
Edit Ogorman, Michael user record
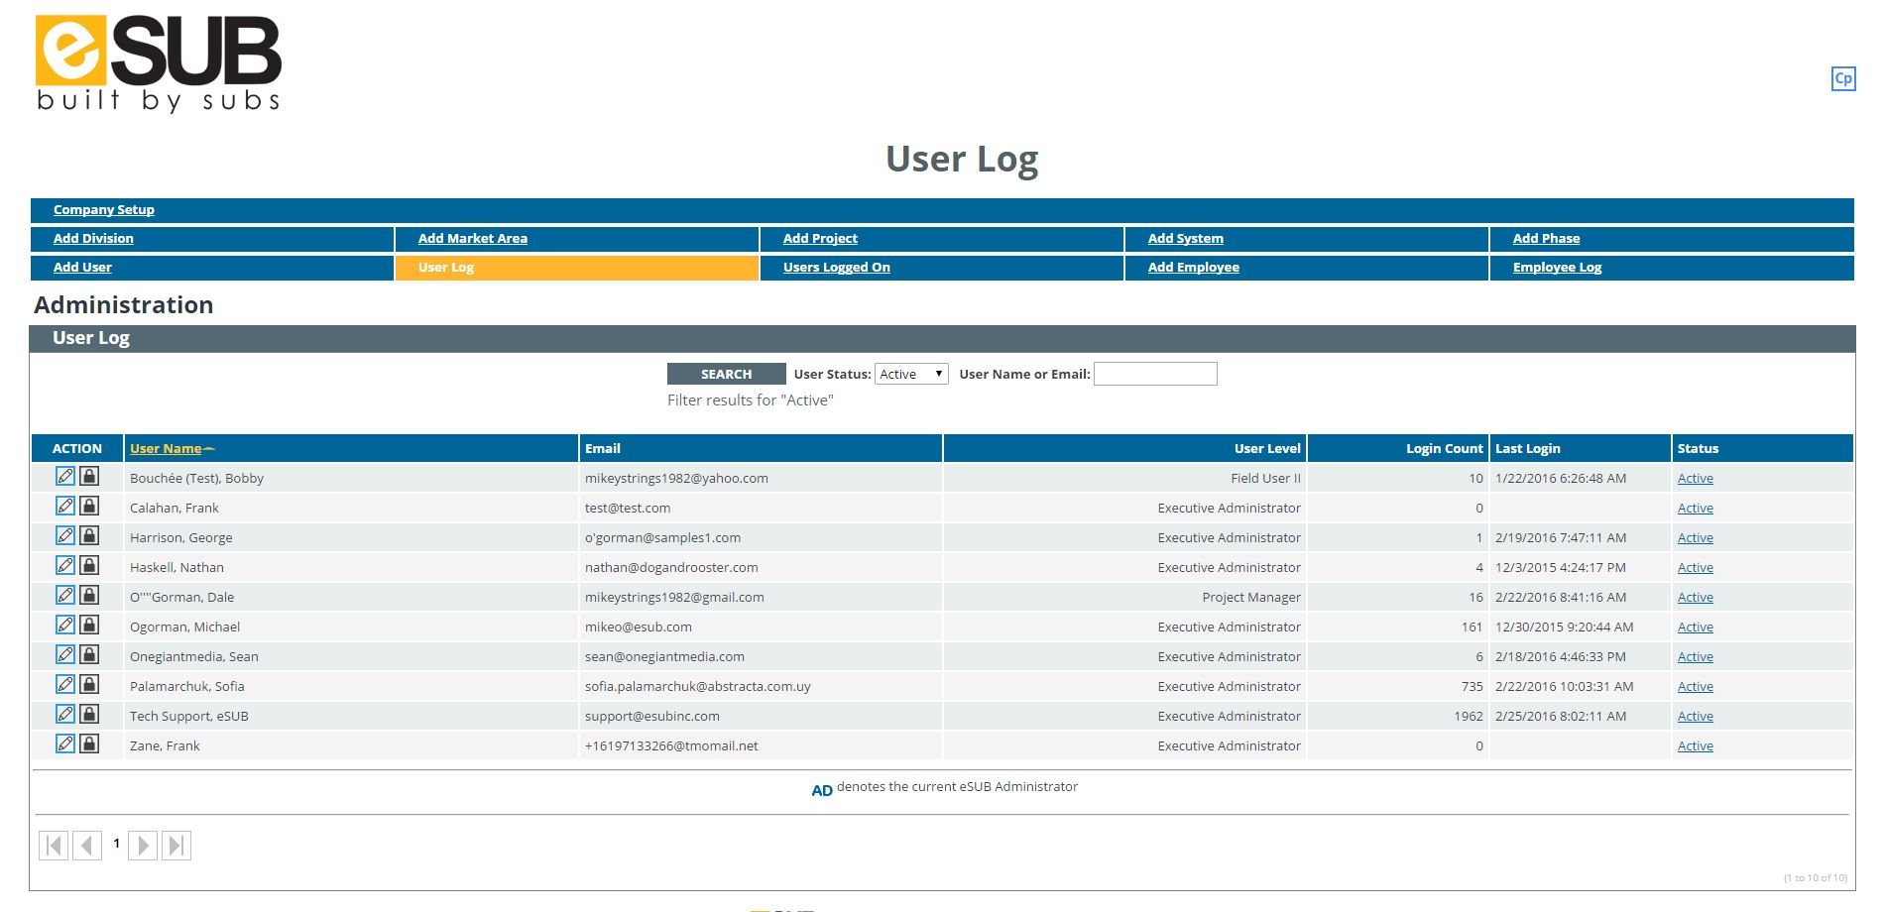pos(65,625)
